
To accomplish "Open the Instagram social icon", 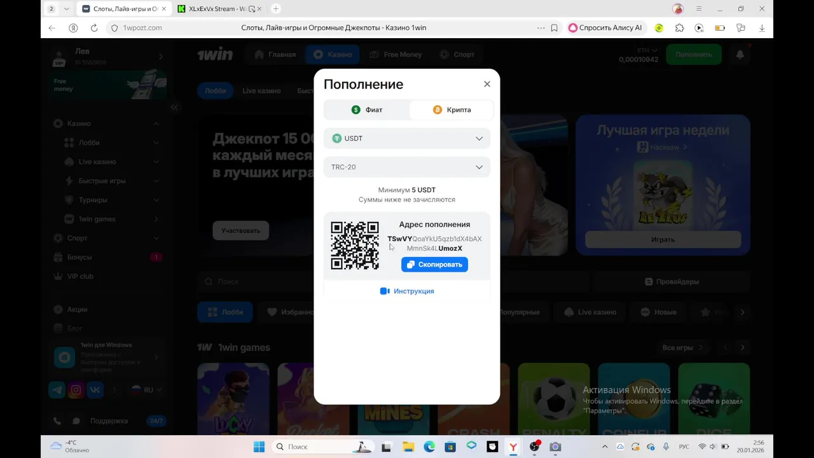I will [x=76, y=390].
